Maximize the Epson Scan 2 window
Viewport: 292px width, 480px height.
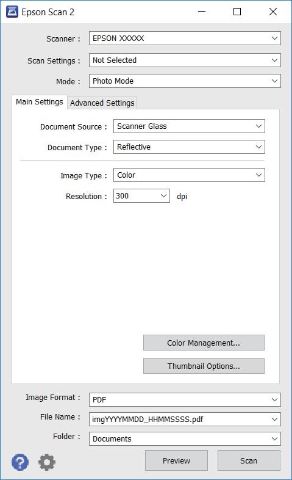tap(237, 12)
